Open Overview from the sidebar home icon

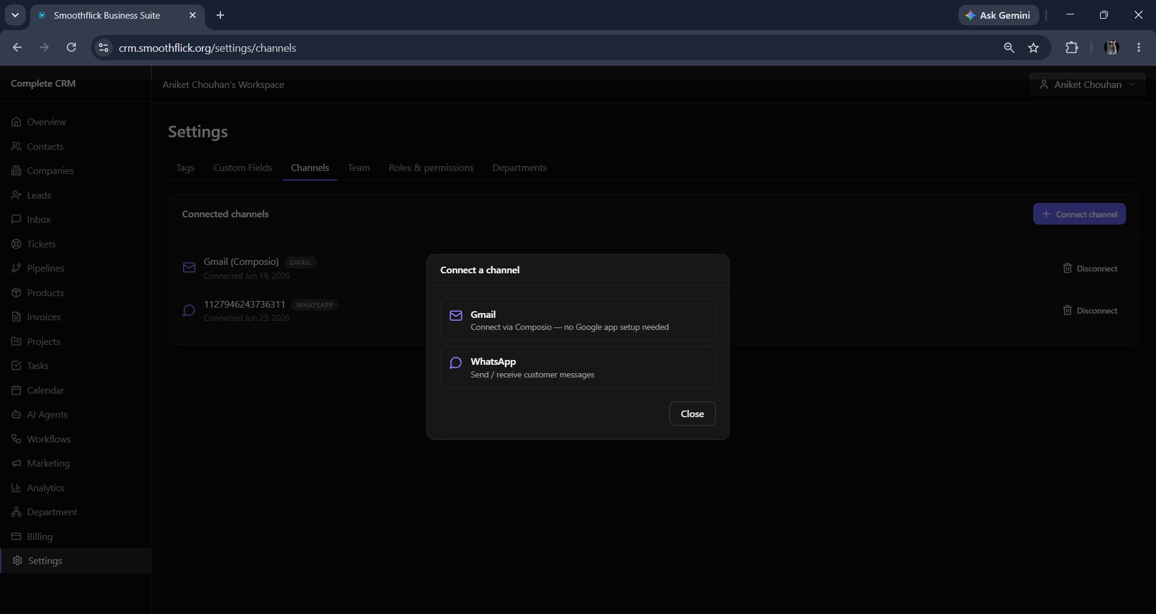(16, 122)
